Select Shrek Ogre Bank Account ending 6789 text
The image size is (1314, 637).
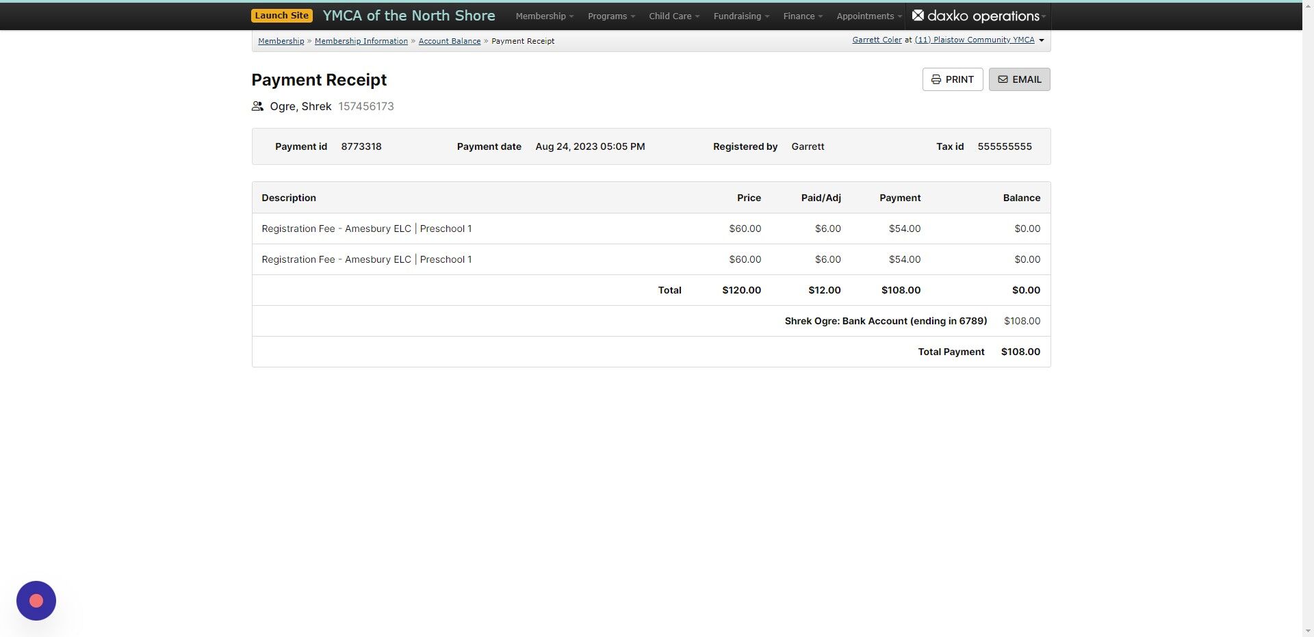pyautogui.click(x=886, y=321)
